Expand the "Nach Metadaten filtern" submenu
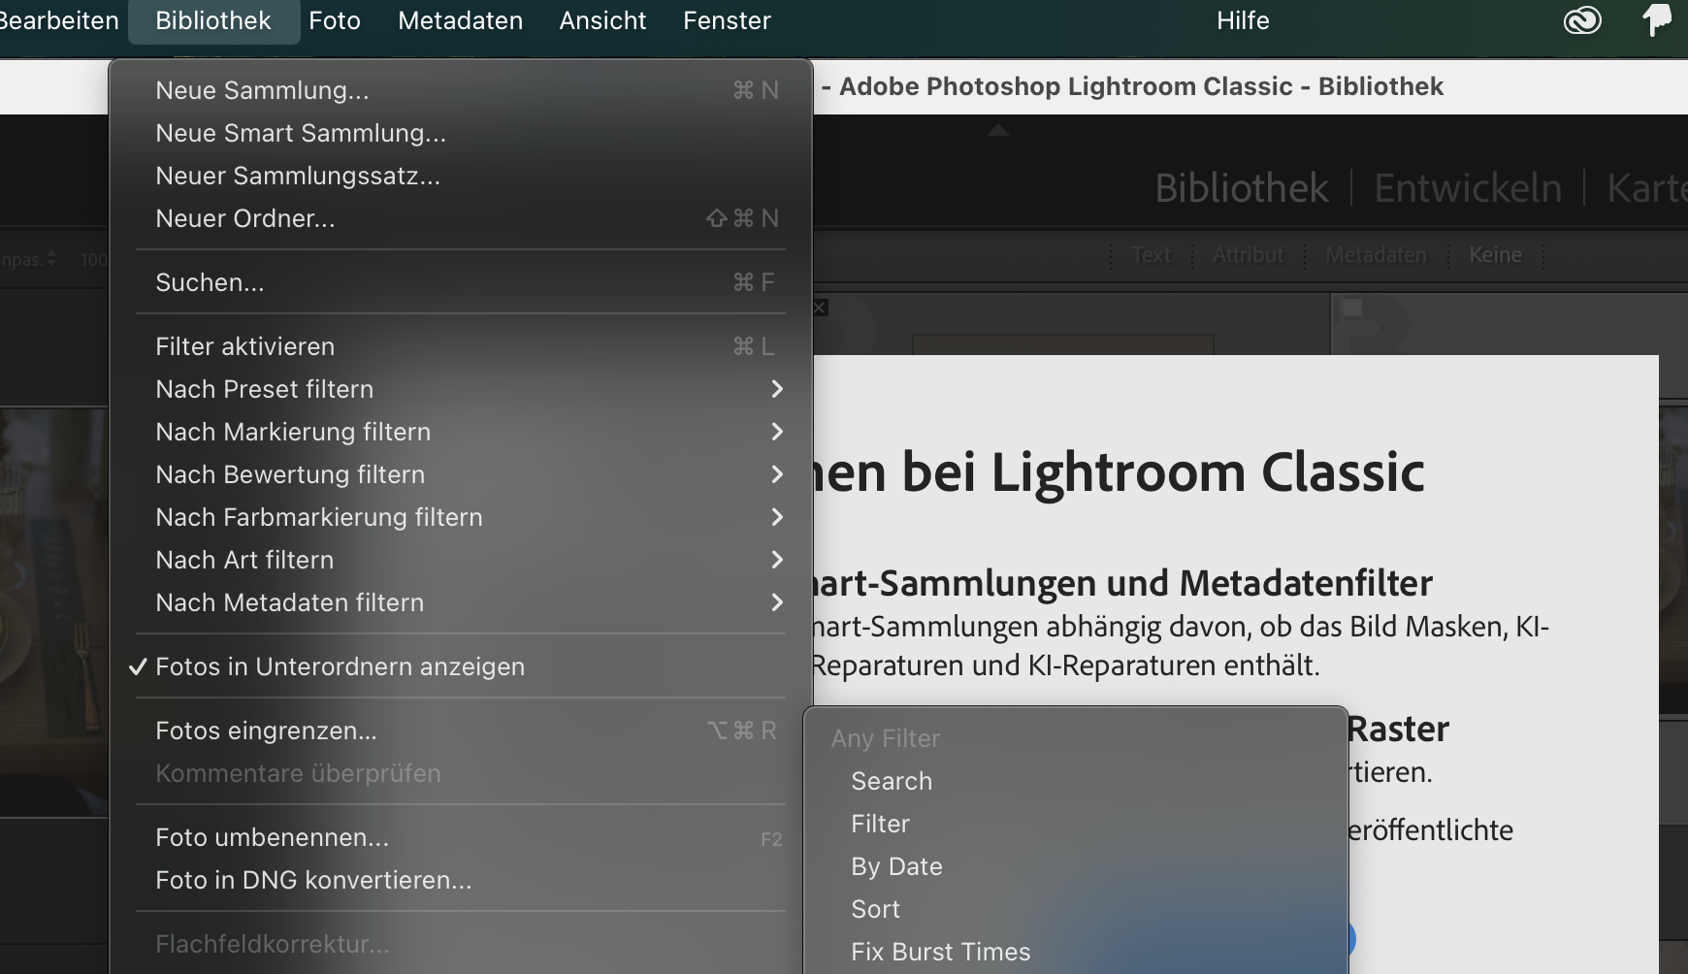The height and width of the screenshot is (974, 1688). 289,602
